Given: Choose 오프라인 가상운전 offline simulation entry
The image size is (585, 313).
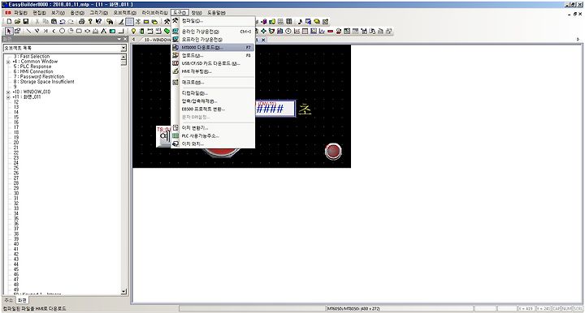Looking at the screenshot, I should (213, 40).
